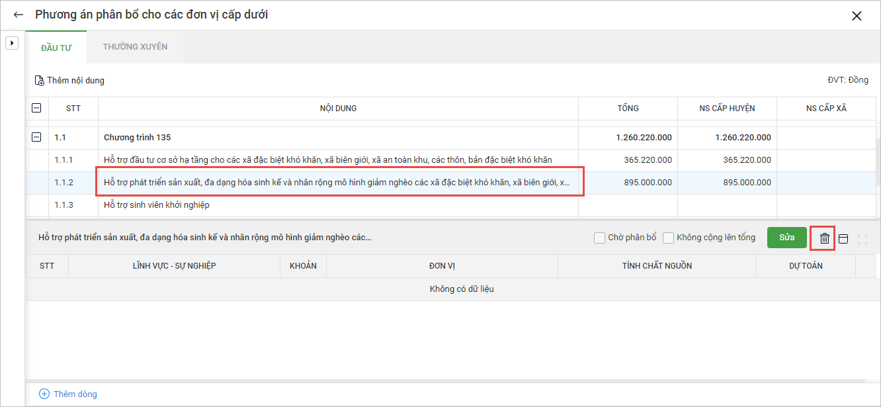Collapse all rows via header minus box
Screen dimensions: 881x407
click(36, 108)
